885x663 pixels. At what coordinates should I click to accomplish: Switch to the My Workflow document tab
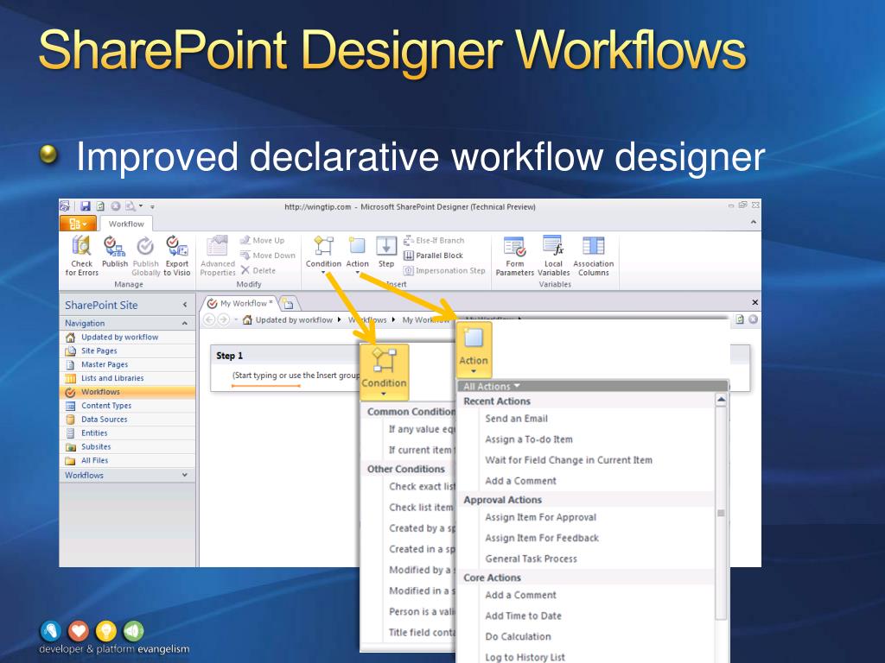pyautogui.click(x=240, y=303)
